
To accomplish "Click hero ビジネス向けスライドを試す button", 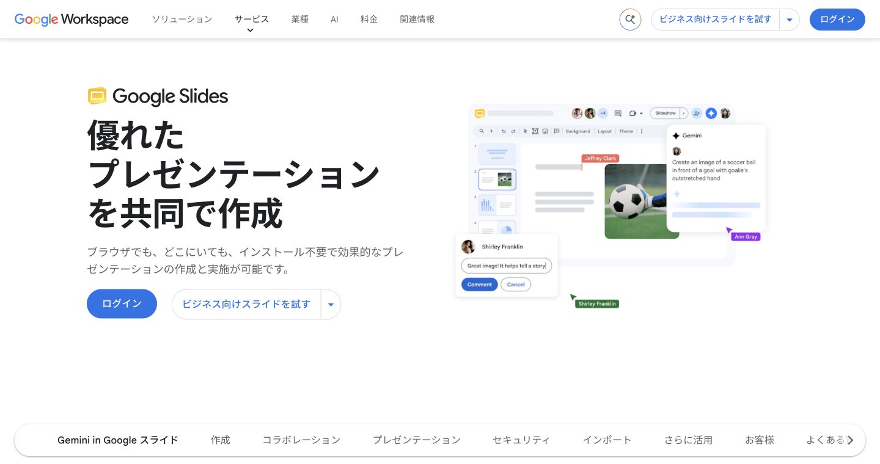I will click(x=246, y=304).
